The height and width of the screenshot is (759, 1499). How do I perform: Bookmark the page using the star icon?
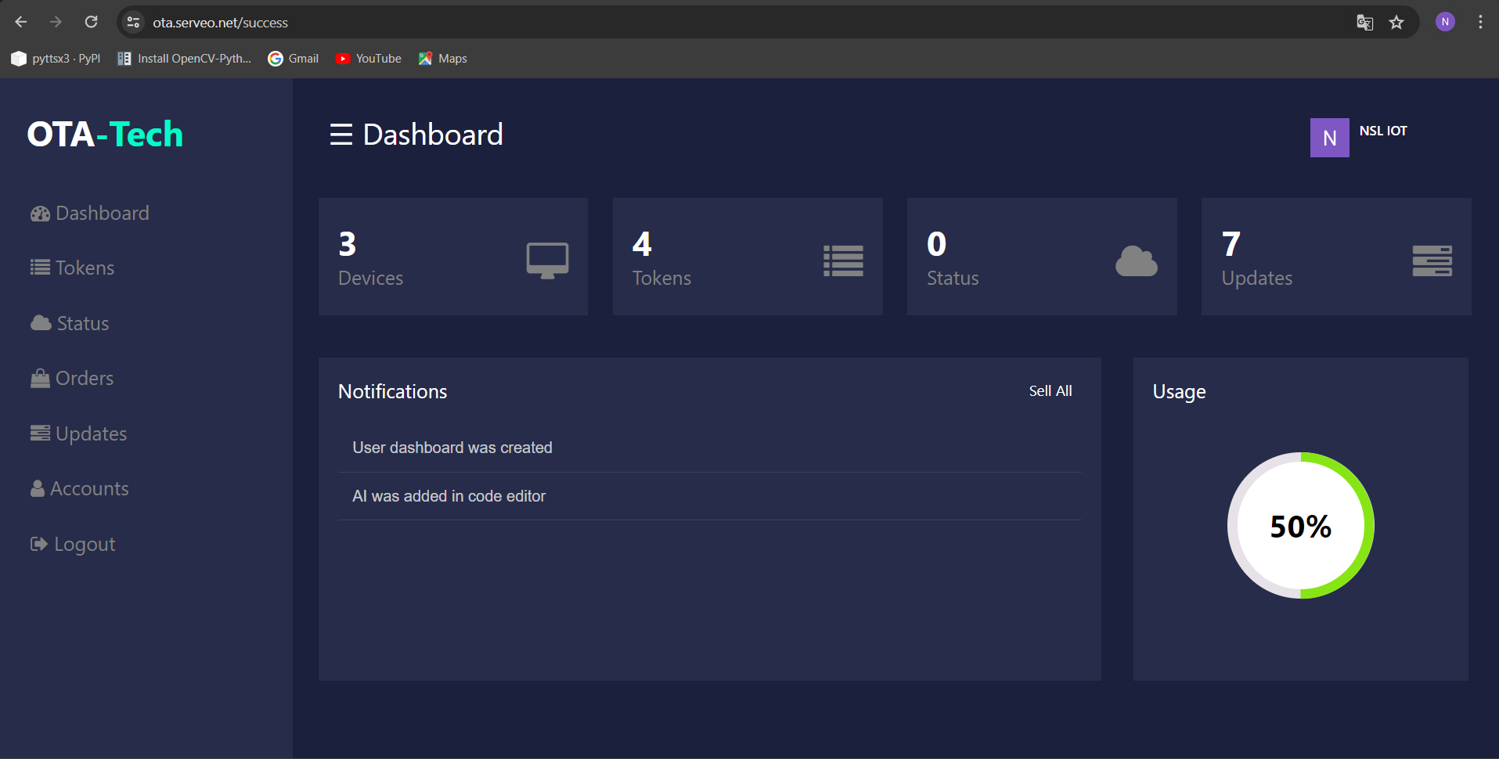1396,22
